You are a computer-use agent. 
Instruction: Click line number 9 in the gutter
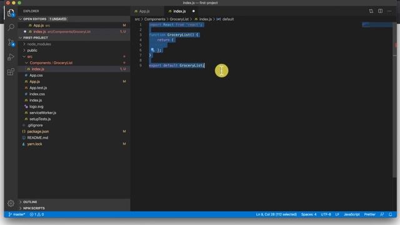140,66
